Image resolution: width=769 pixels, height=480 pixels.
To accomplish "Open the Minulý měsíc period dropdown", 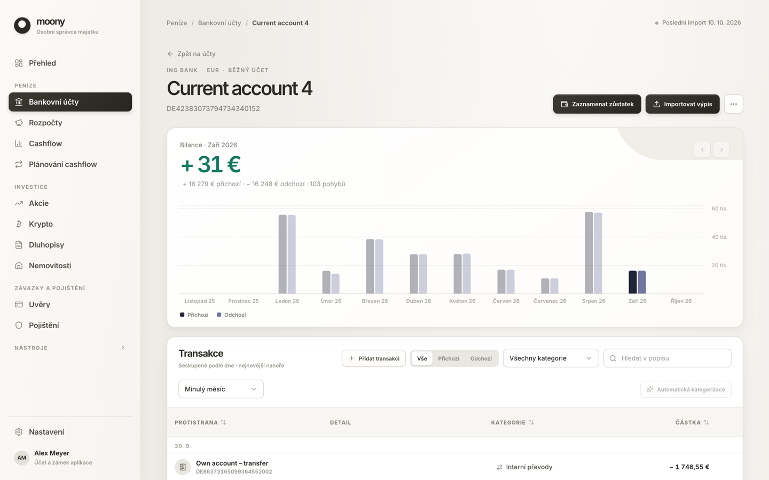I will [x=221, y=389].
